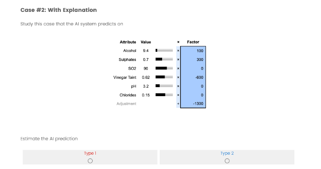The width and height of the screenshot is (321, 169).
Task: Click the multiply icon in the column header
Action: pyautogui.click(x=178, y=42)
